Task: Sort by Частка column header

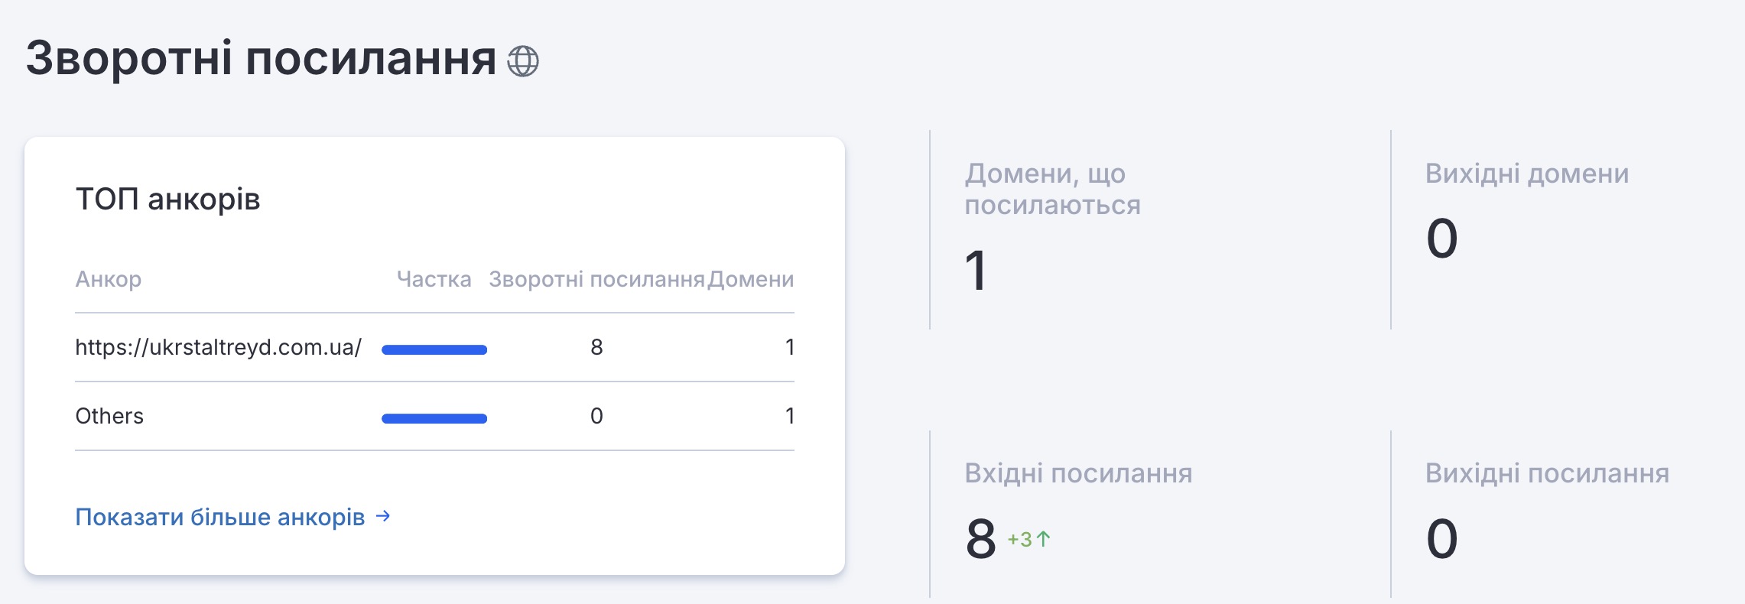Action: click(434, 279)
